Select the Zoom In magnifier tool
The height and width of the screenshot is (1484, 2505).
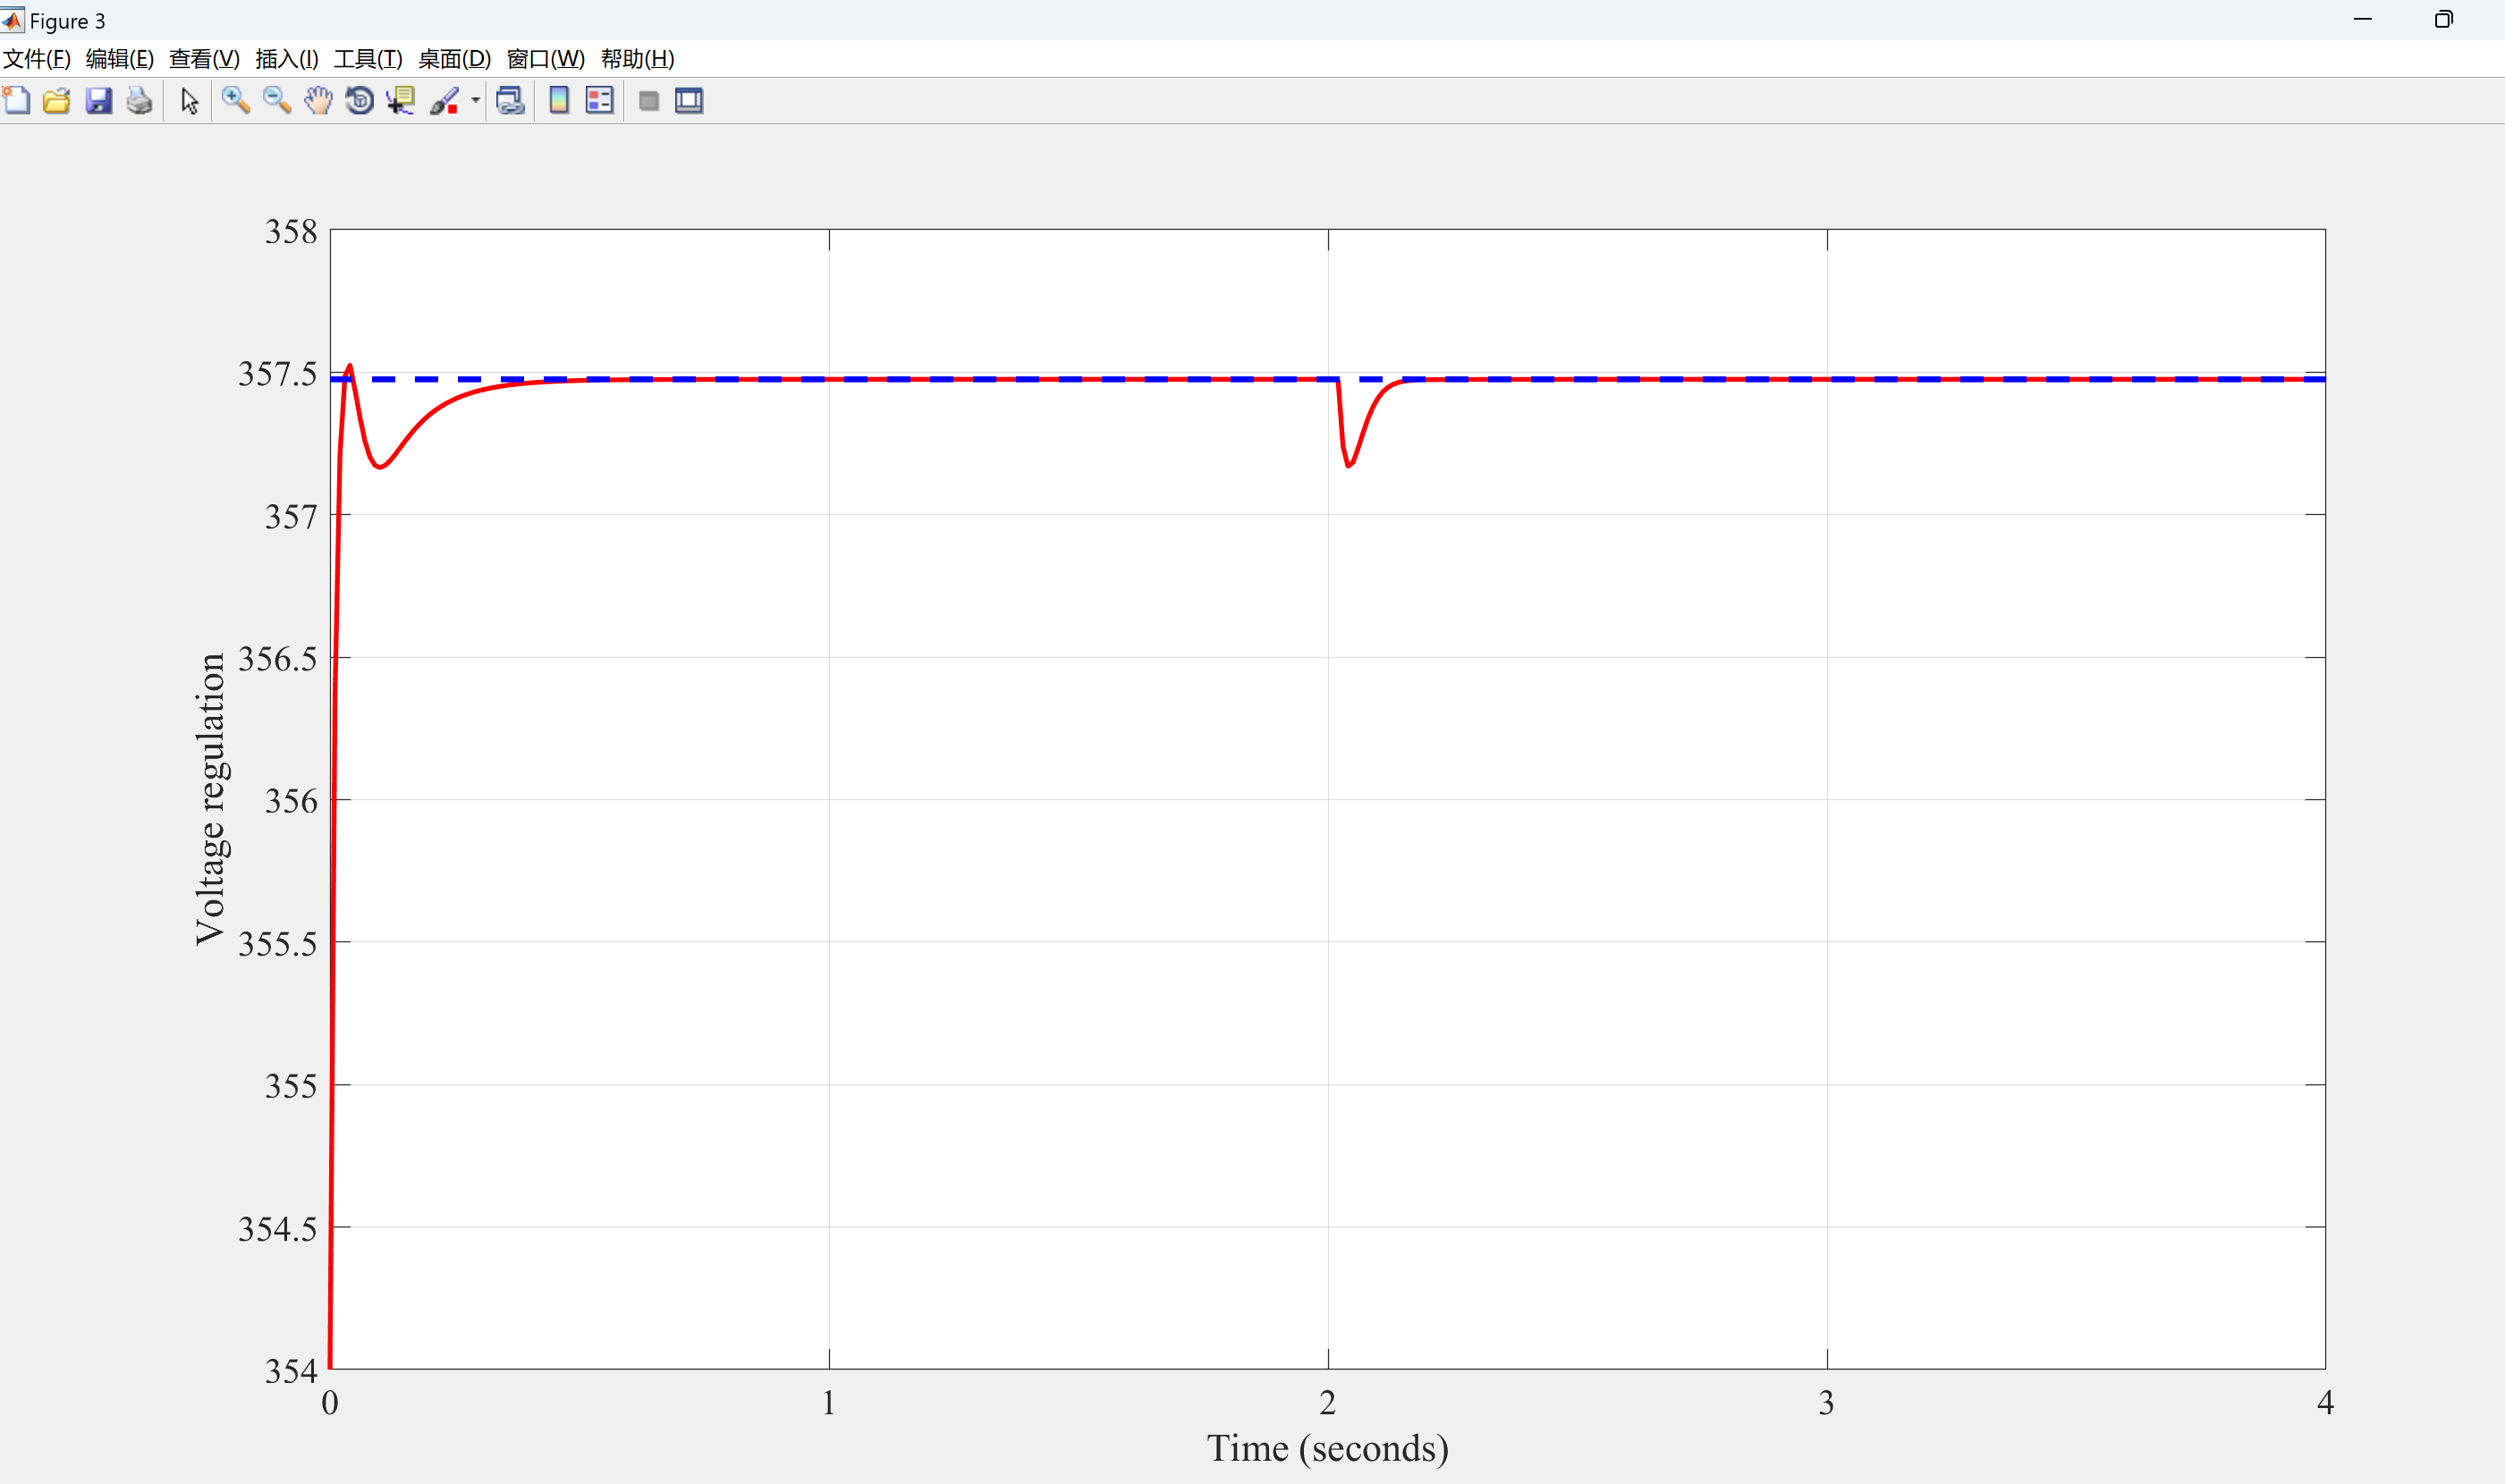point(236,101)
